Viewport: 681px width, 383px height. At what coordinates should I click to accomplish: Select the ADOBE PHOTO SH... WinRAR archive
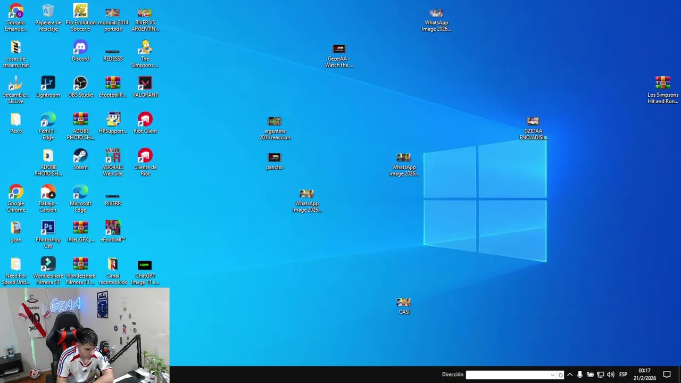click(80, 126)
